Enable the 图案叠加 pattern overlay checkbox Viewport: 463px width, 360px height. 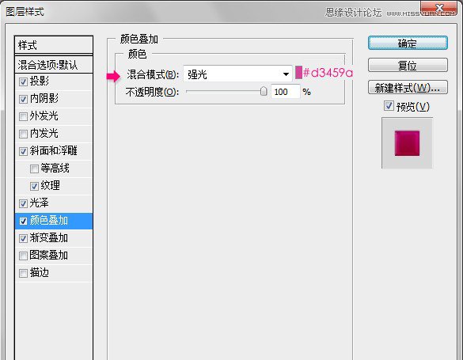pyautogui.click(x=23, y=256)
